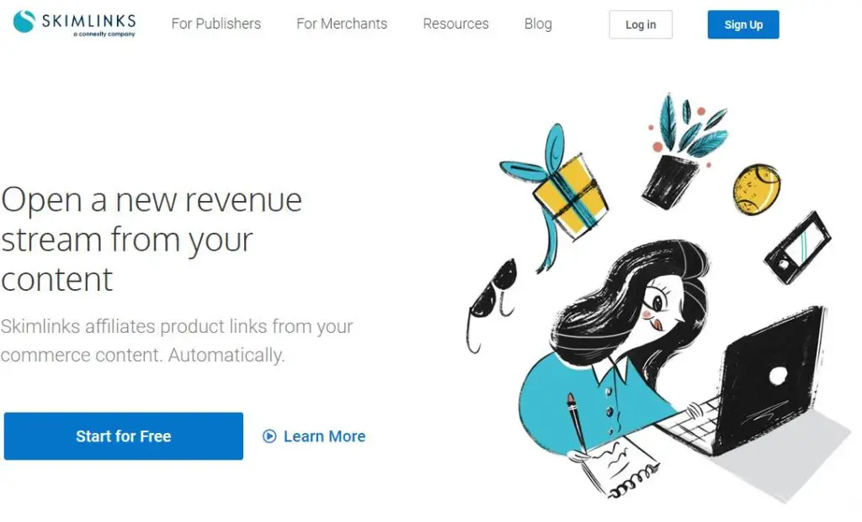Screen dimensions: 862x522
Task: Open the Resources menu item
Action: (455, 24)
